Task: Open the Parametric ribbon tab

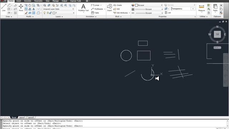Action: click(x=38, y=1)
